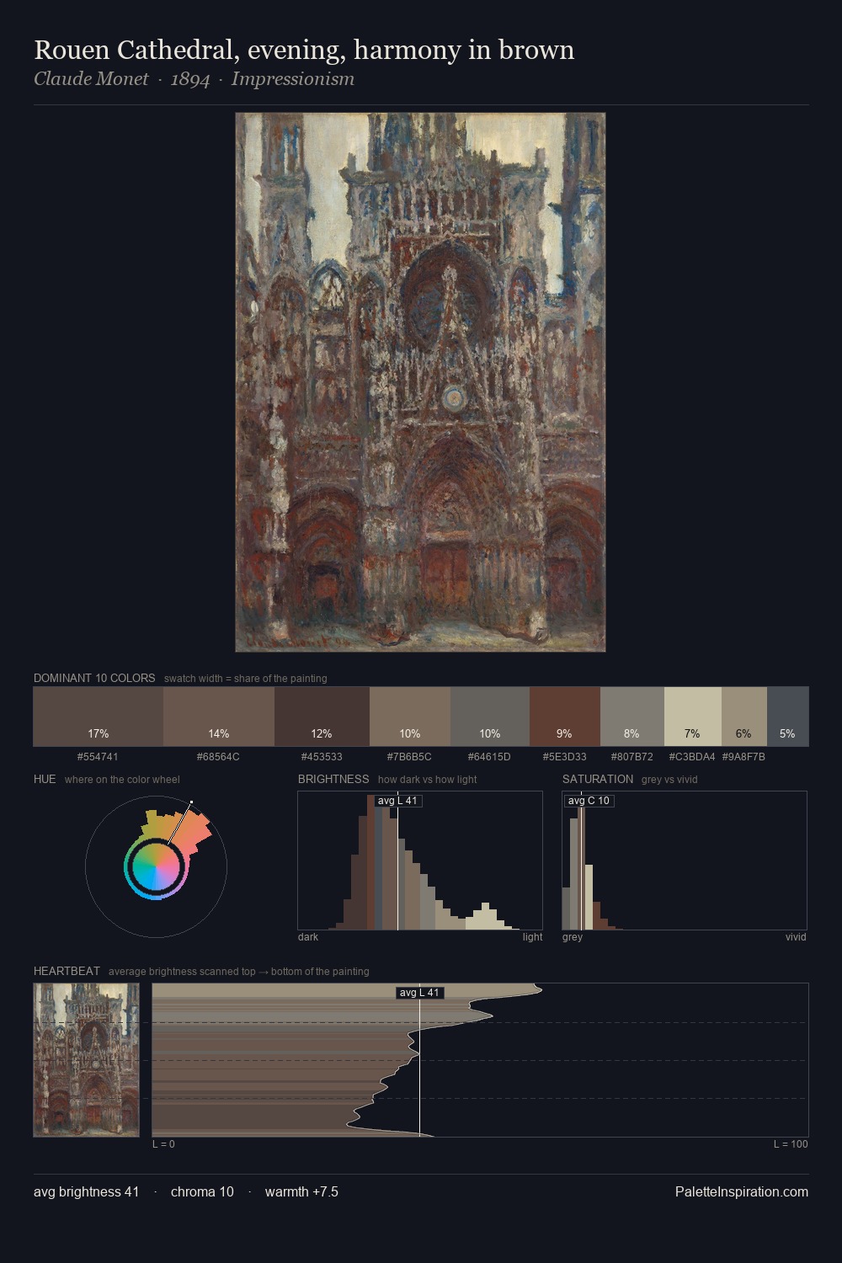Click the hex code text #68564C
The width and height of the screenshot is (842, 1263).
pos(218,757)
